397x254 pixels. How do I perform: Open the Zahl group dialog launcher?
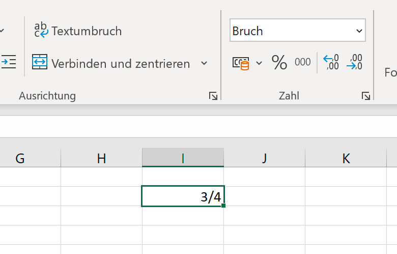click(x=366, y=96)
